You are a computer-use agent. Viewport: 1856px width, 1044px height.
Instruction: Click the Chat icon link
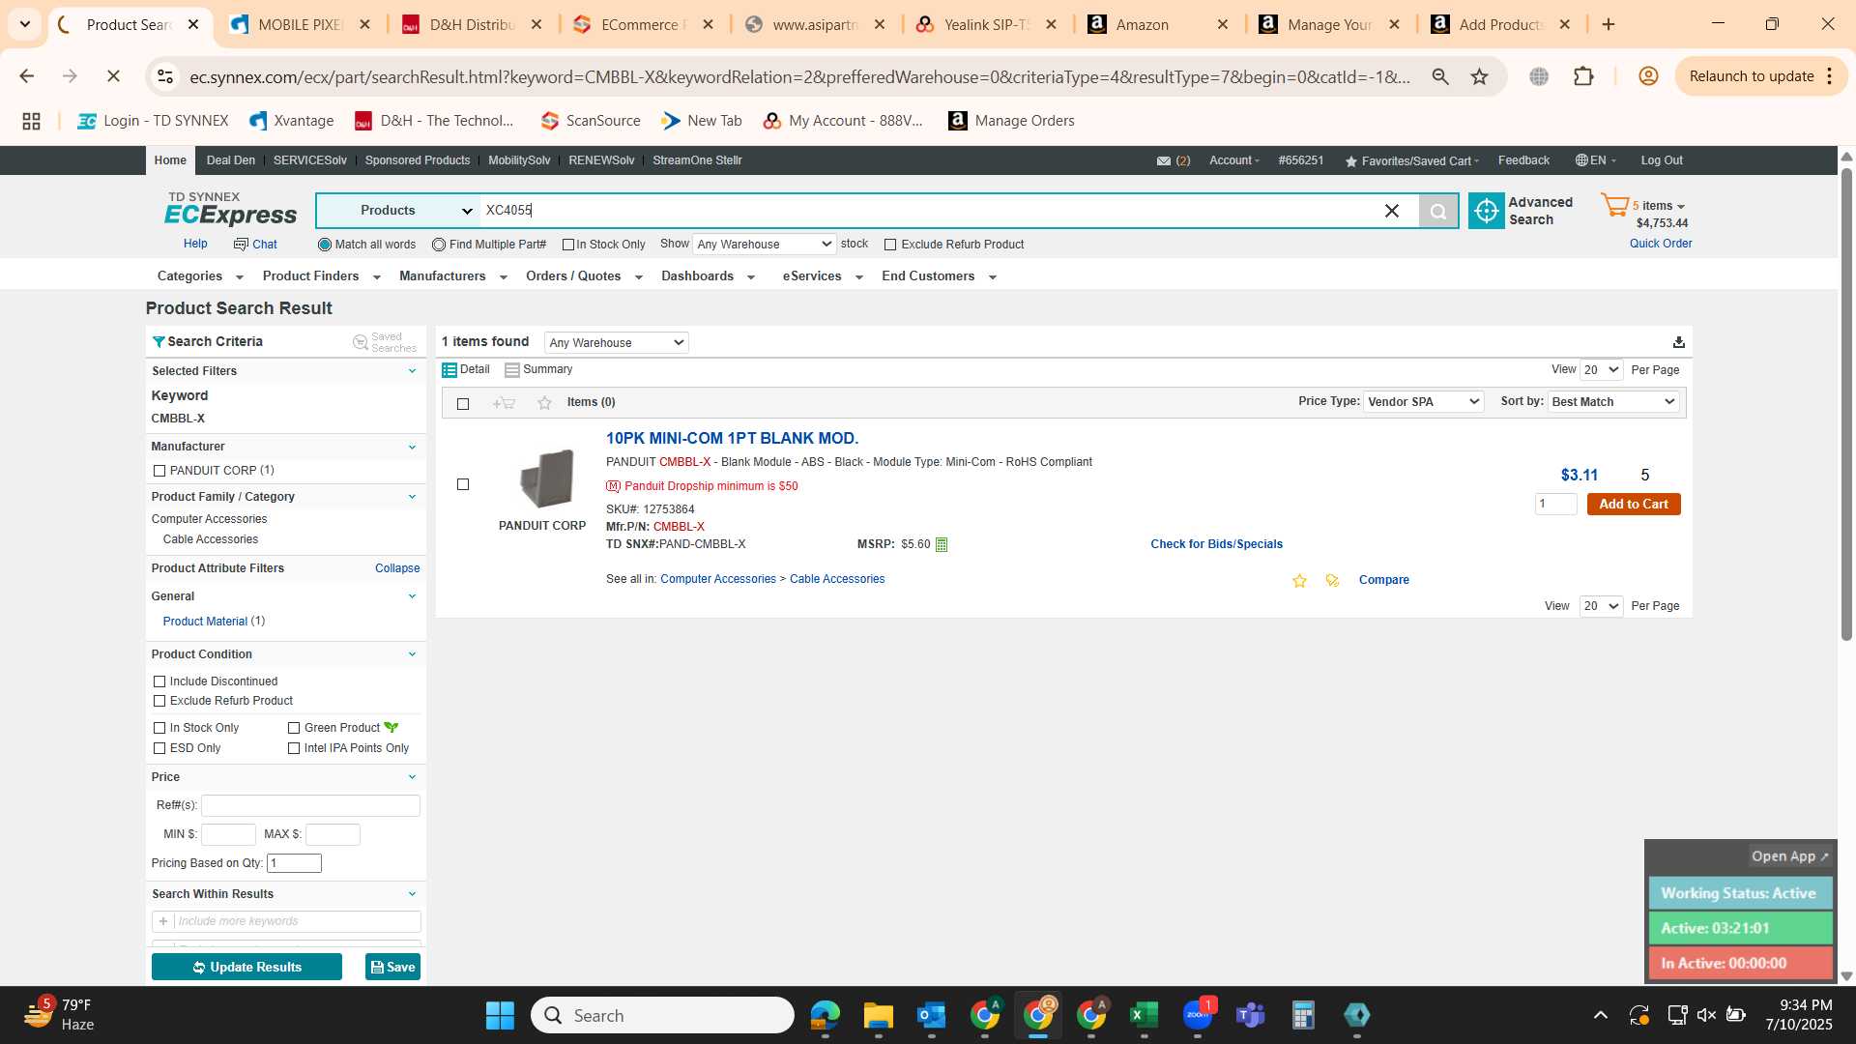255,245
